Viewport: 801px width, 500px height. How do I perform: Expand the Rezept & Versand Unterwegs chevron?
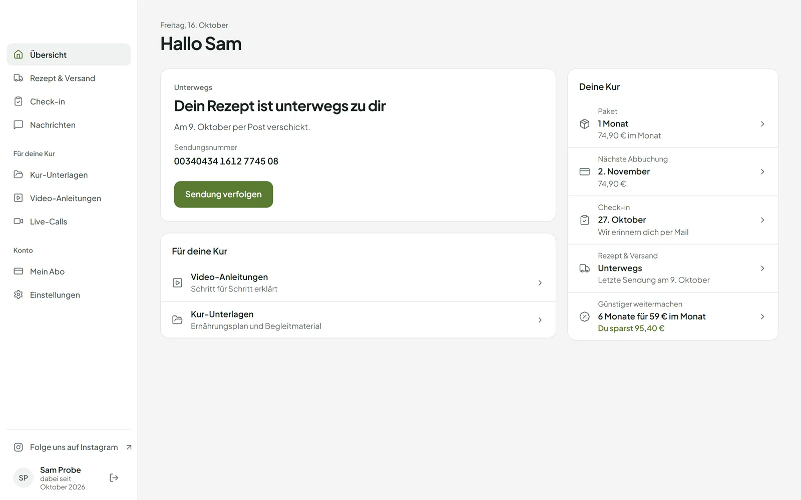pyautogui.click(x=762, y=268)
